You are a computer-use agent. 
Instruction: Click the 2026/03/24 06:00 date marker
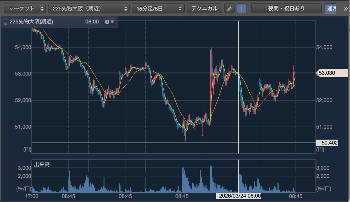pyautogui.click(x=238, y=196)
